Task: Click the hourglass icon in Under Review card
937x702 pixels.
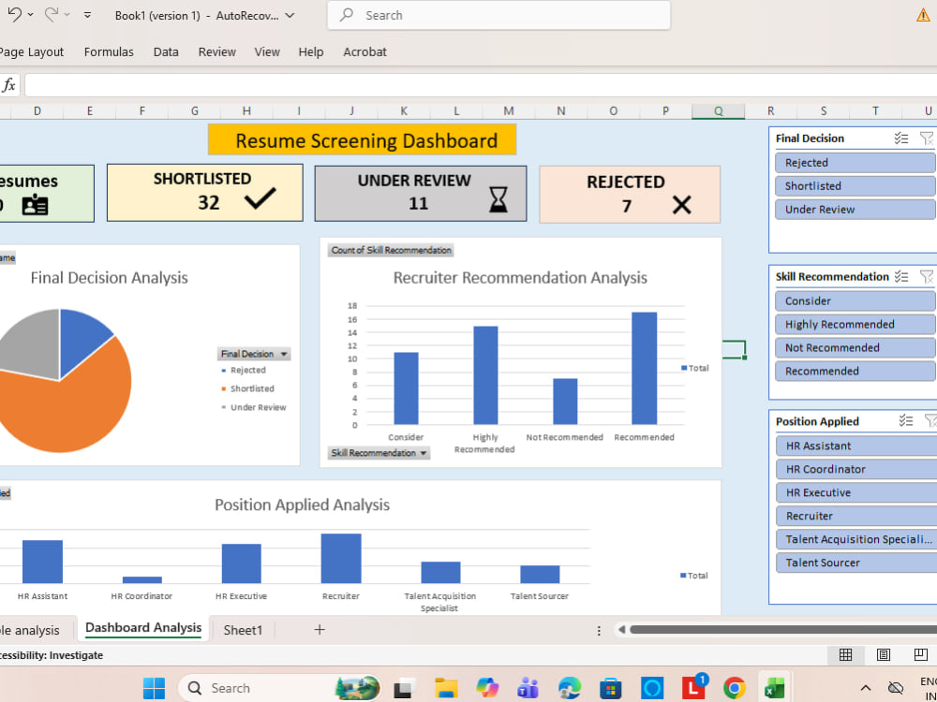Action: tap(498, 199)
